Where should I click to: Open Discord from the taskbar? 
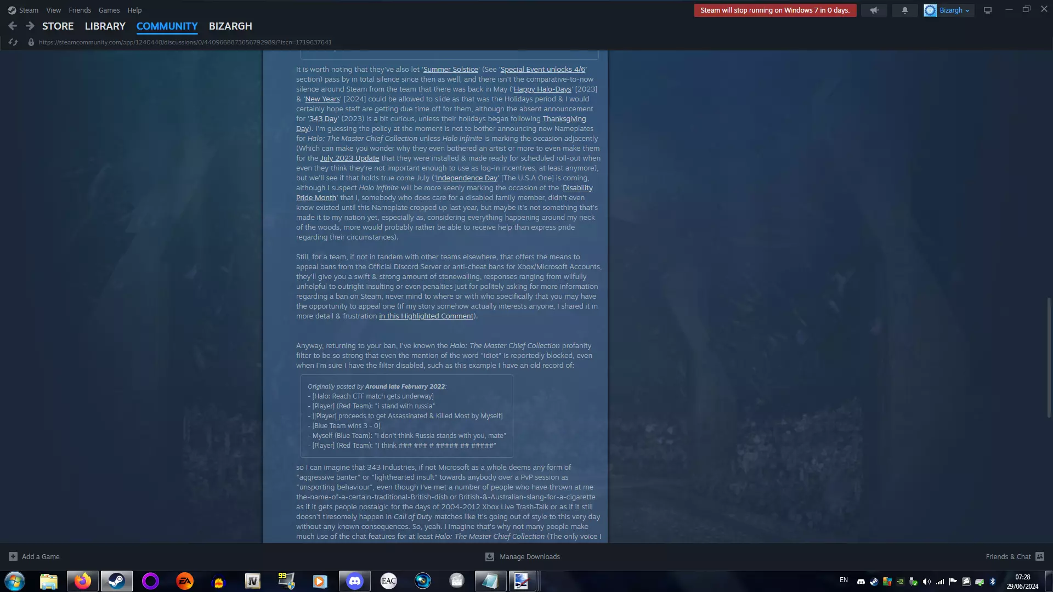tap(355, 581)
